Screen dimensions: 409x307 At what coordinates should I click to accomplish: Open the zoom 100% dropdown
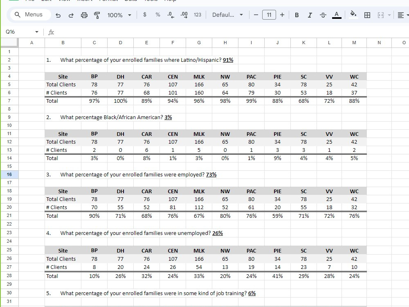click(119, 15)
